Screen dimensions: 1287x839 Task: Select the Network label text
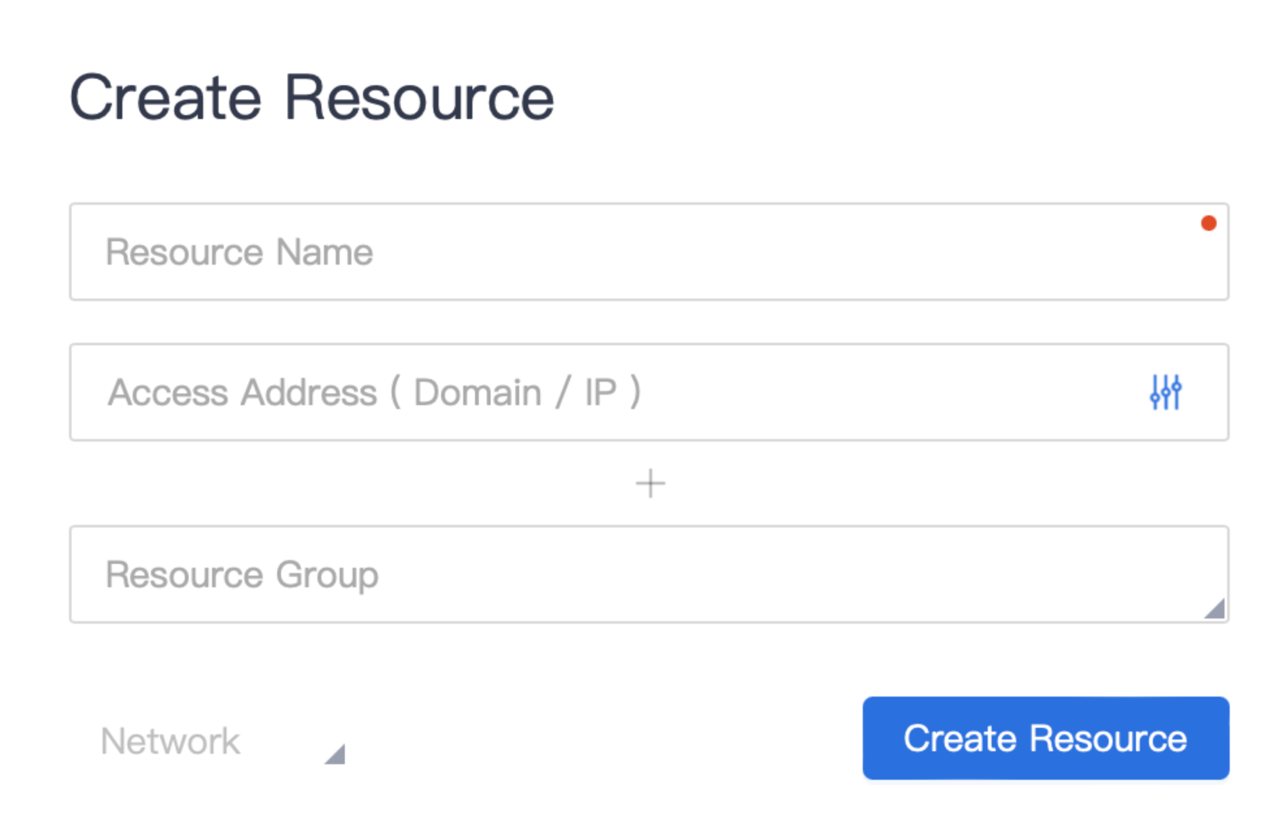pos(170,741)
